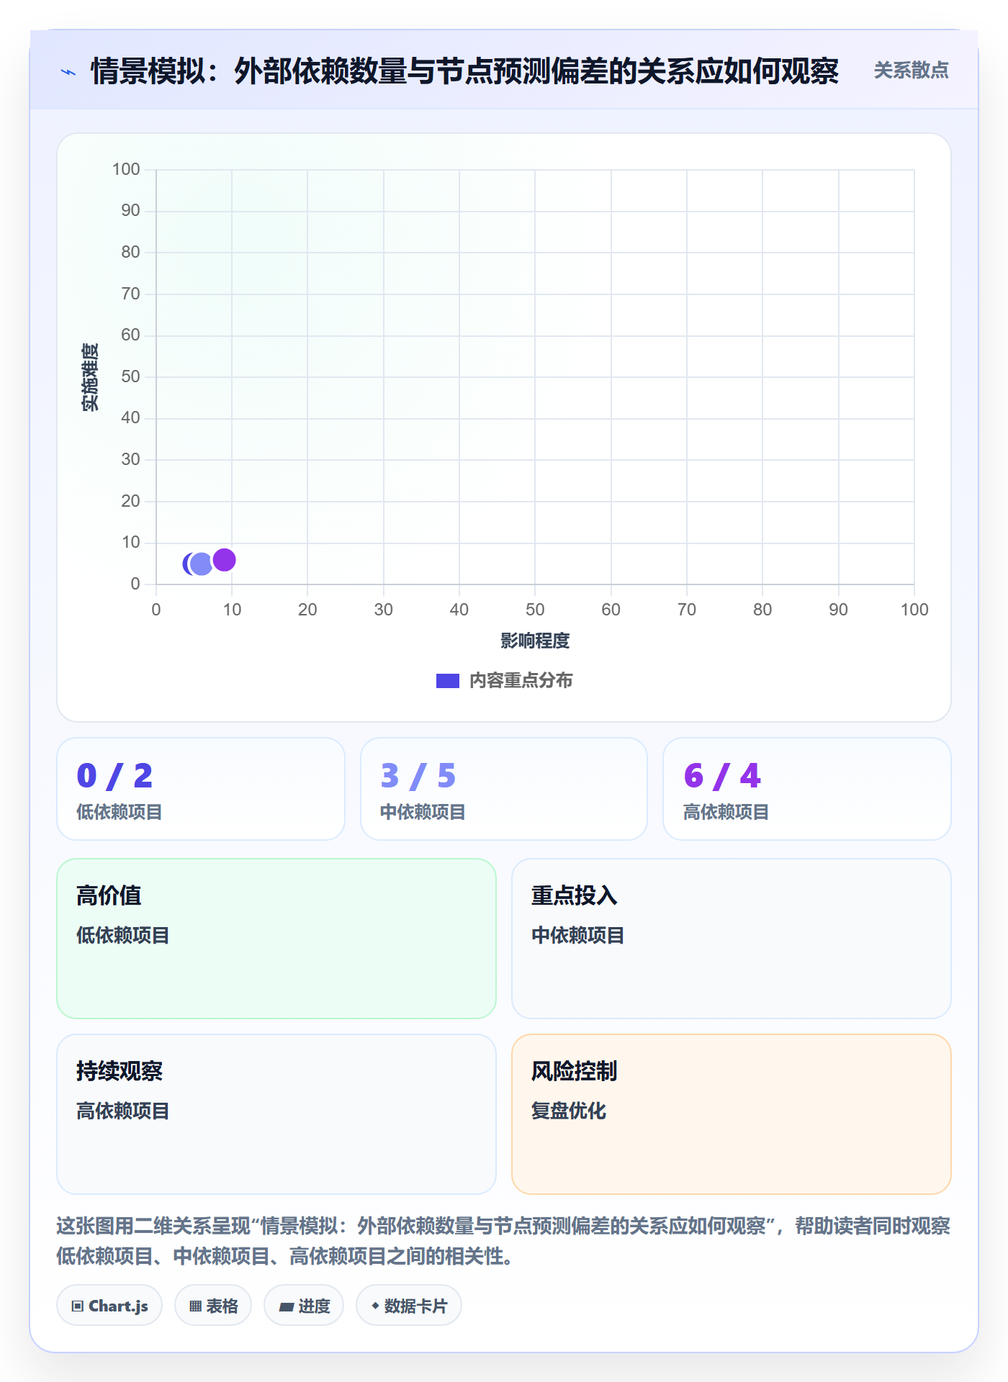Click the 风险控制 quadrant heading
This screenshot has width=1008, height=1382.
(x=575, y=1071)
